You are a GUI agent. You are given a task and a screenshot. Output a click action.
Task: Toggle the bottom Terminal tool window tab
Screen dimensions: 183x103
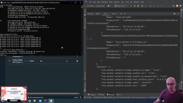pyautogui.click(x=110, y=95)
